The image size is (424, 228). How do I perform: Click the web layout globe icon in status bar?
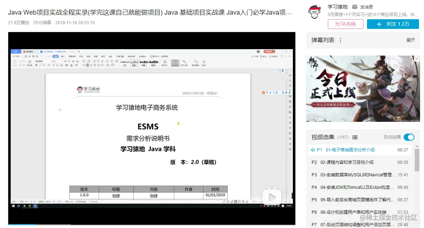[243, 202]
